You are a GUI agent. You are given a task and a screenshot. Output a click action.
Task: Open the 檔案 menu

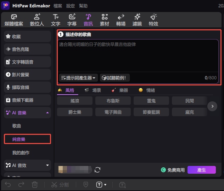[x=58, y=6]
